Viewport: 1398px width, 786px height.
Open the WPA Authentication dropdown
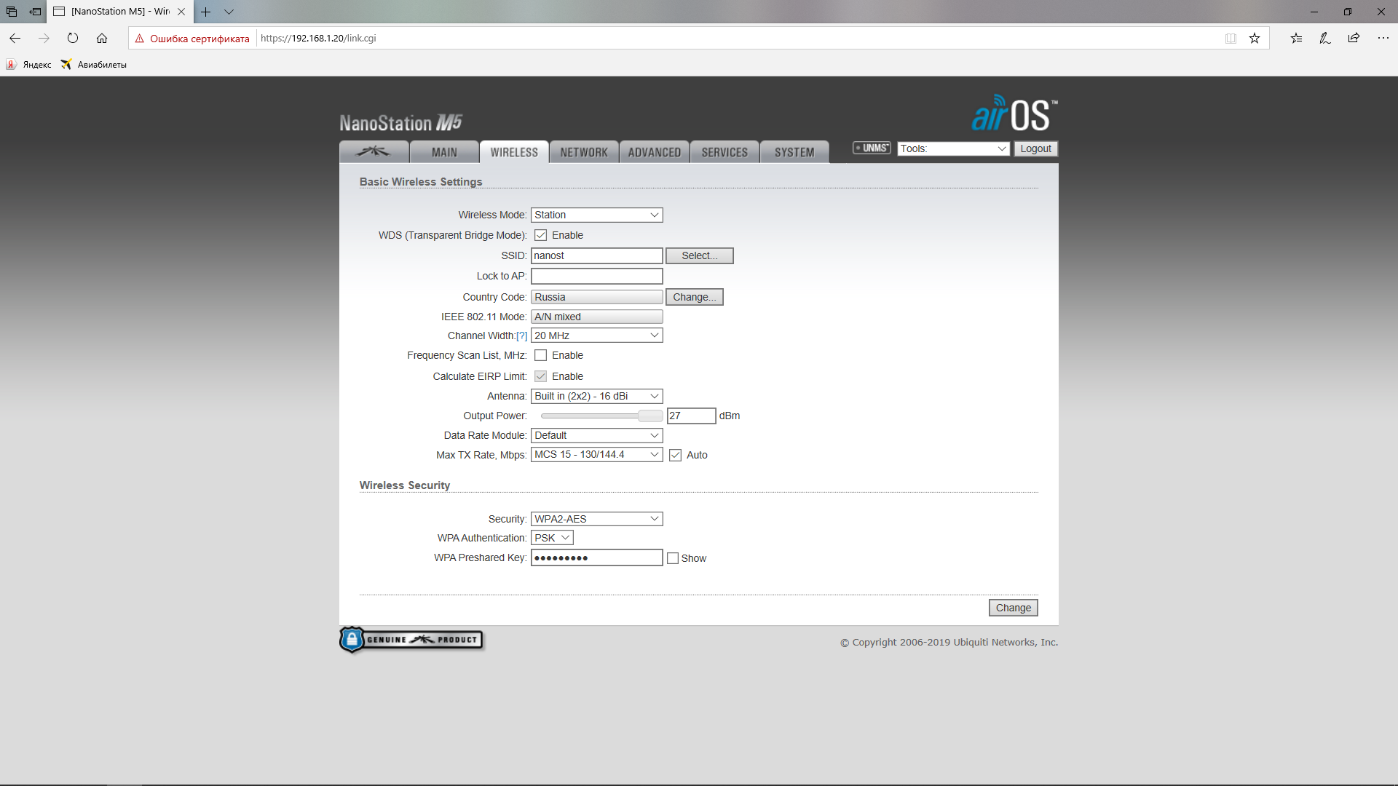tap(552, 538)
